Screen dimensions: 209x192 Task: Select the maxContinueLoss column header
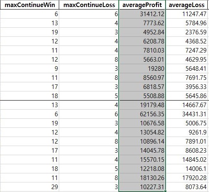pos(89,5)
